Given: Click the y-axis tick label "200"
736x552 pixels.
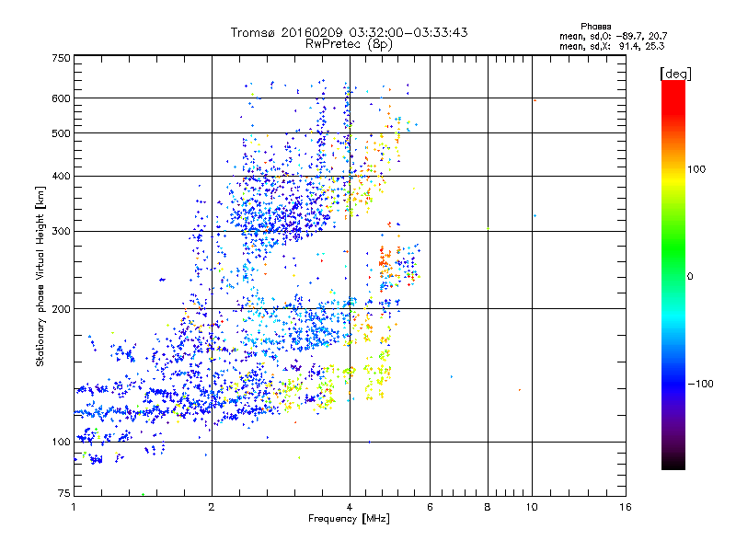Looking at the screenshot, I should pos(61,309).
